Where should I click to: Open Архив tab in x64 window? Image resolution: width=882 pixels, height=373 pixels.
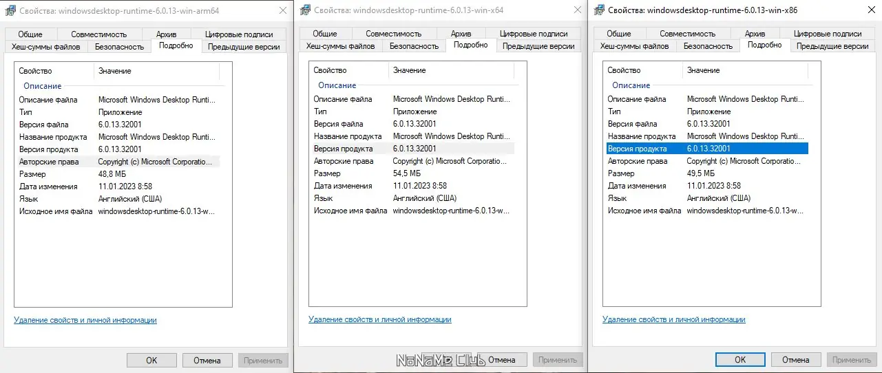click(x=461, y=33)
